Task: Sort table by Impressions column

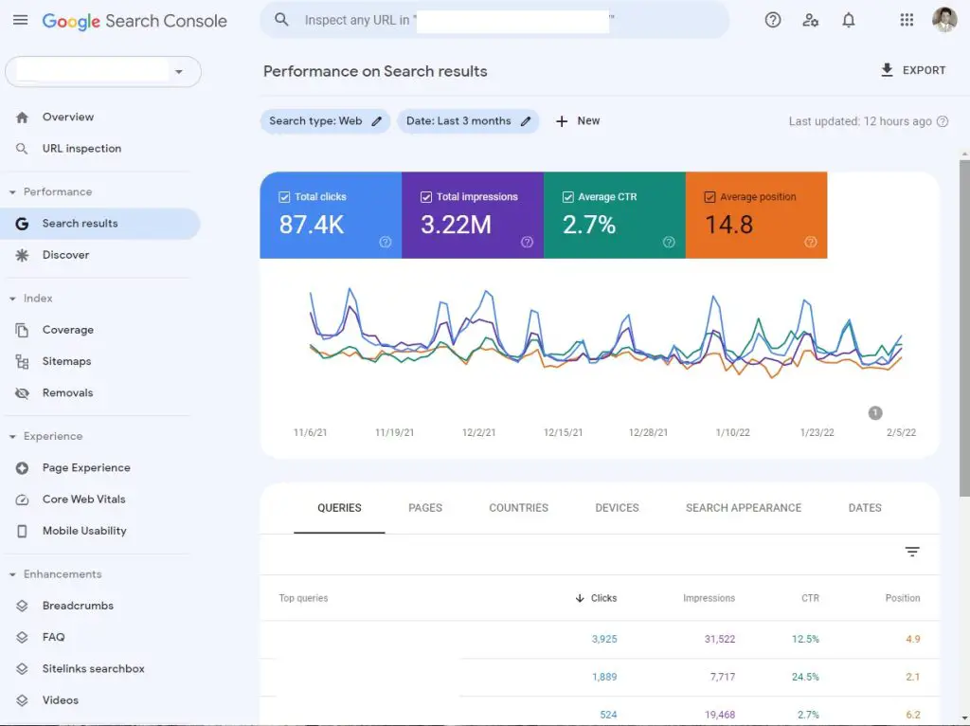Action: pyautogui.click(x=709, y=598)
